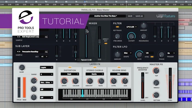The image size is (192, 108).
Task: Adjust the Reverb Send LEVEL knob
Action: click(114, 81)
